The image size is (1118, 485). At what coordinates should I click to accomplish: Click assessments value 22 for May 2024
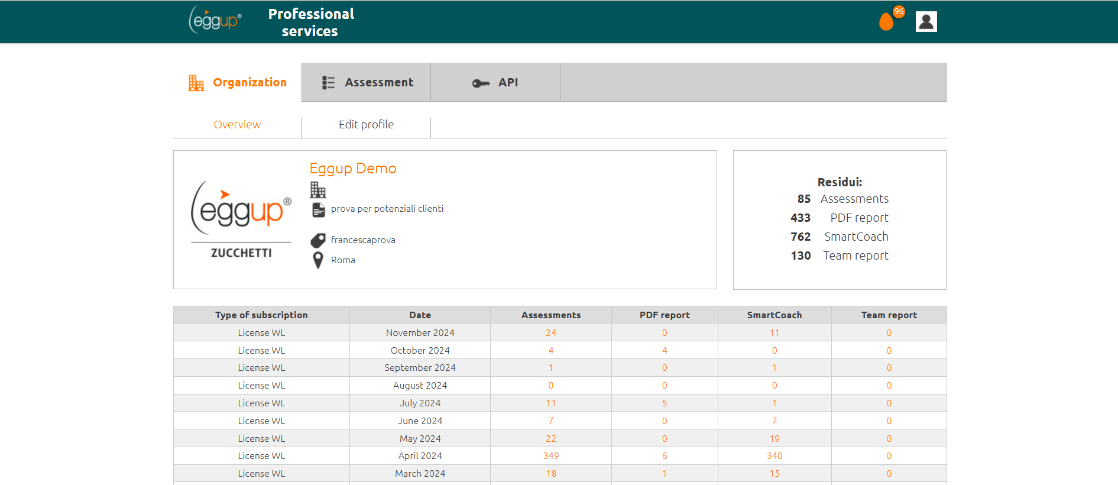click(x=551, y=439)
